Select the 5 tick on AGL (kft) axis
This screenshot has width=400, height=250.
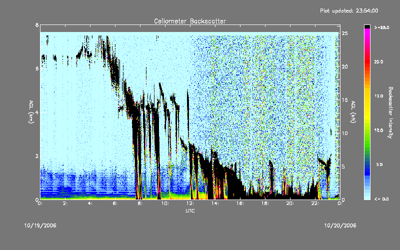pyautogui.click(x=343, y=166)
